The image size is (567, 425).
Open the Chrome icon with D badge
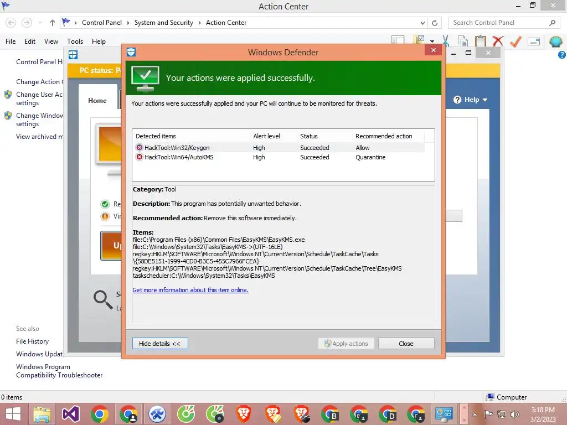(x=388, y=414)
